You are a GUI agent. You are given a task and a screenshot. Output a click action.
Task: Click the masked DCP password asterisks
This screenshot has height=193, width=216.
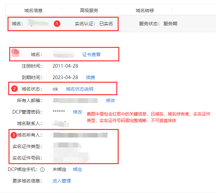pyautogui.click(x=59, y=112)
